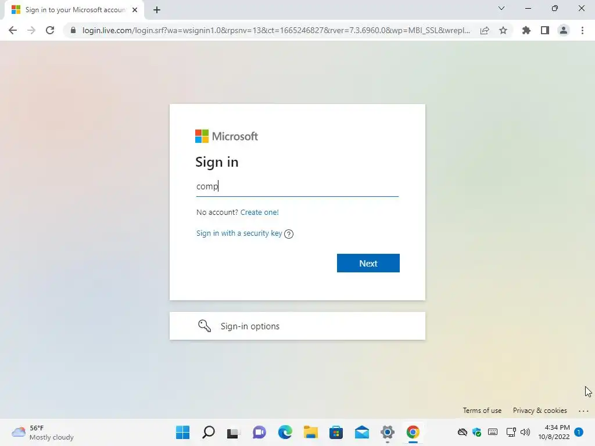This screenshot has height=446, width=595.
Task: Open the clock and calendar flyout
Action: [554, 432]
